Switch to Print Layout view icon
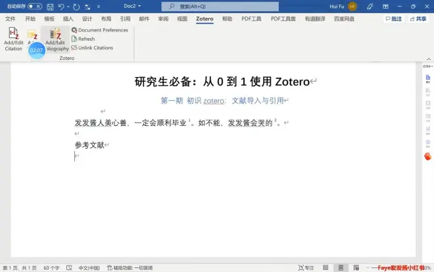The image size is (434, 272). [341, 267]
